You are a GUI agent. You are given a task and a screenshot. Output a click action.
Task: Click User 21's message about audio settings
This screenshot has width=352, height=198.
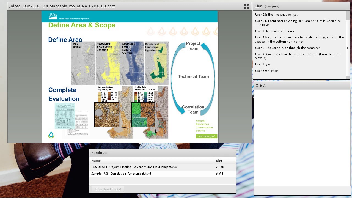click(x=299, y=39)
